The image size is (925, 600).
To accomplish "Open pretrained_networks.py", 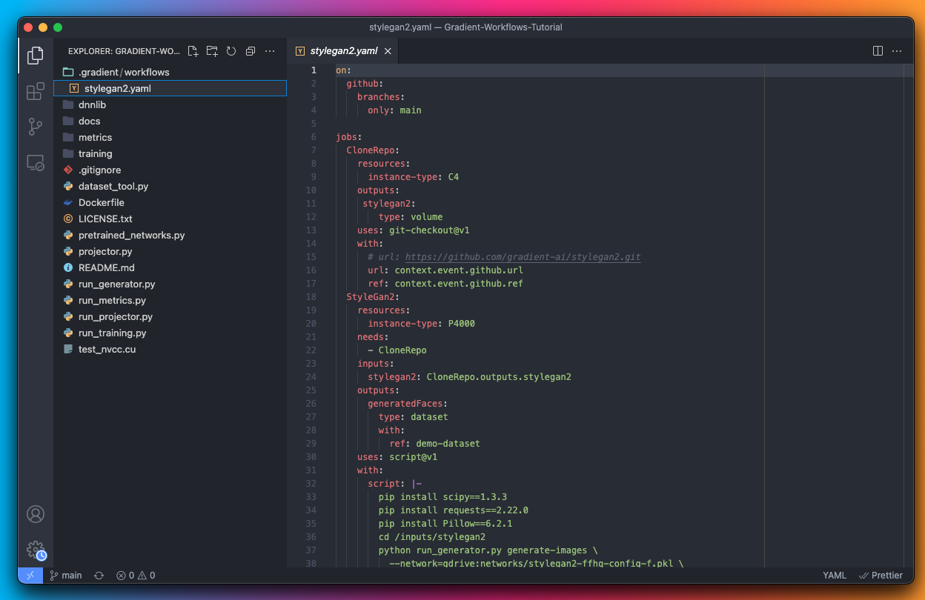I will point(170,235).
